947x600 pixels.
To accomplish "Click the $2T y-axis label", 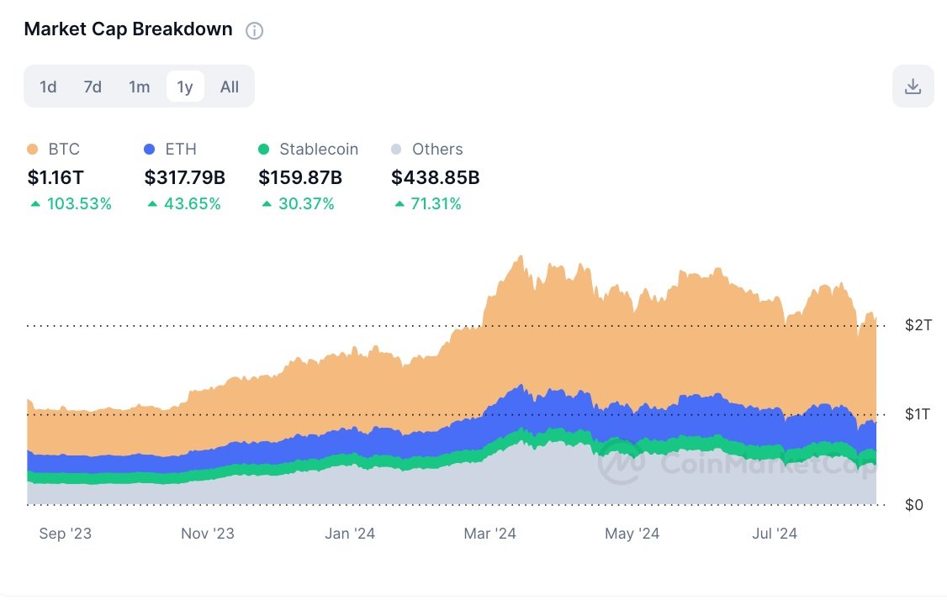I will [x=918, y=325].
